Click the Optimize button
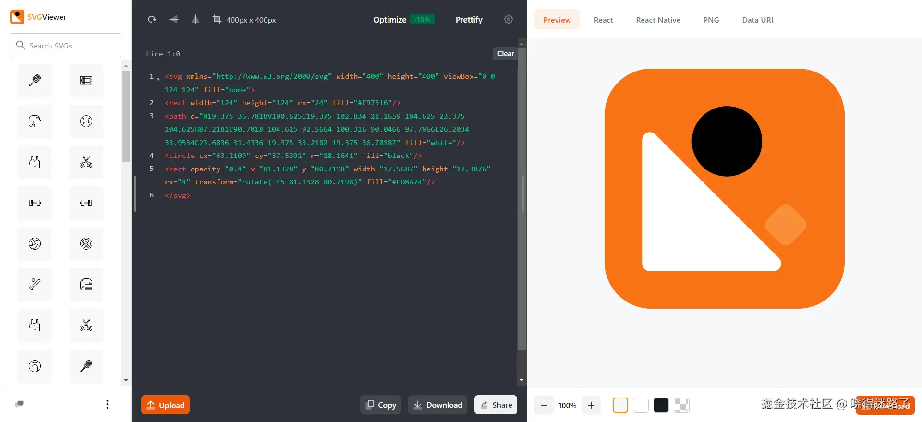This screenshot has width=922, height=422. [390, 20]
